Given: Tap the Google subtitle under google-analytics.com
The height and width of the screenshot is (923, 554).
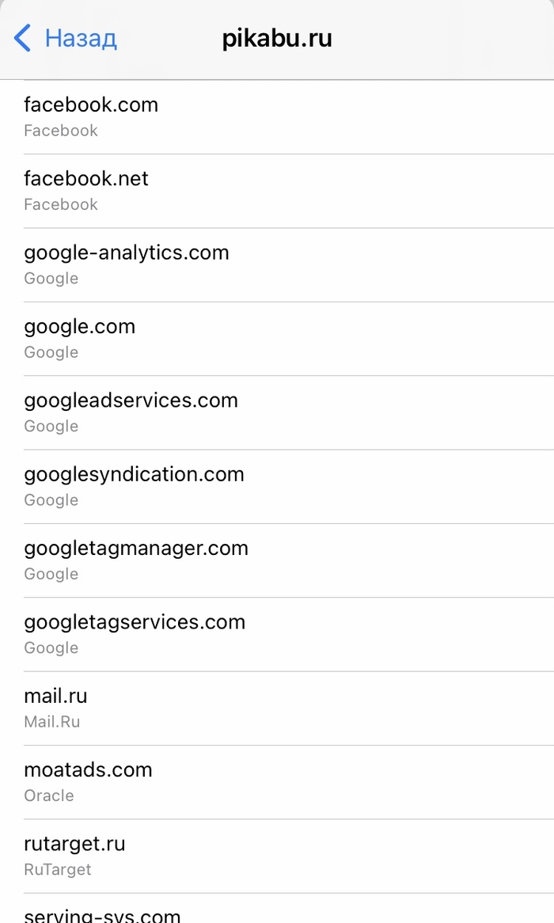Looking at the screenshot, I should (x=51, y=279).
